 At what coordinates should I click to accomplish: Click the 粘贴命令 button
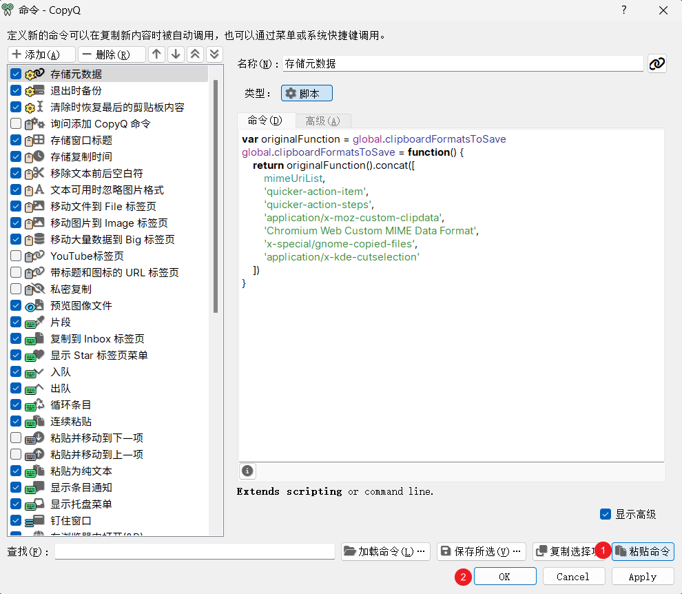[x=643, y=551]
